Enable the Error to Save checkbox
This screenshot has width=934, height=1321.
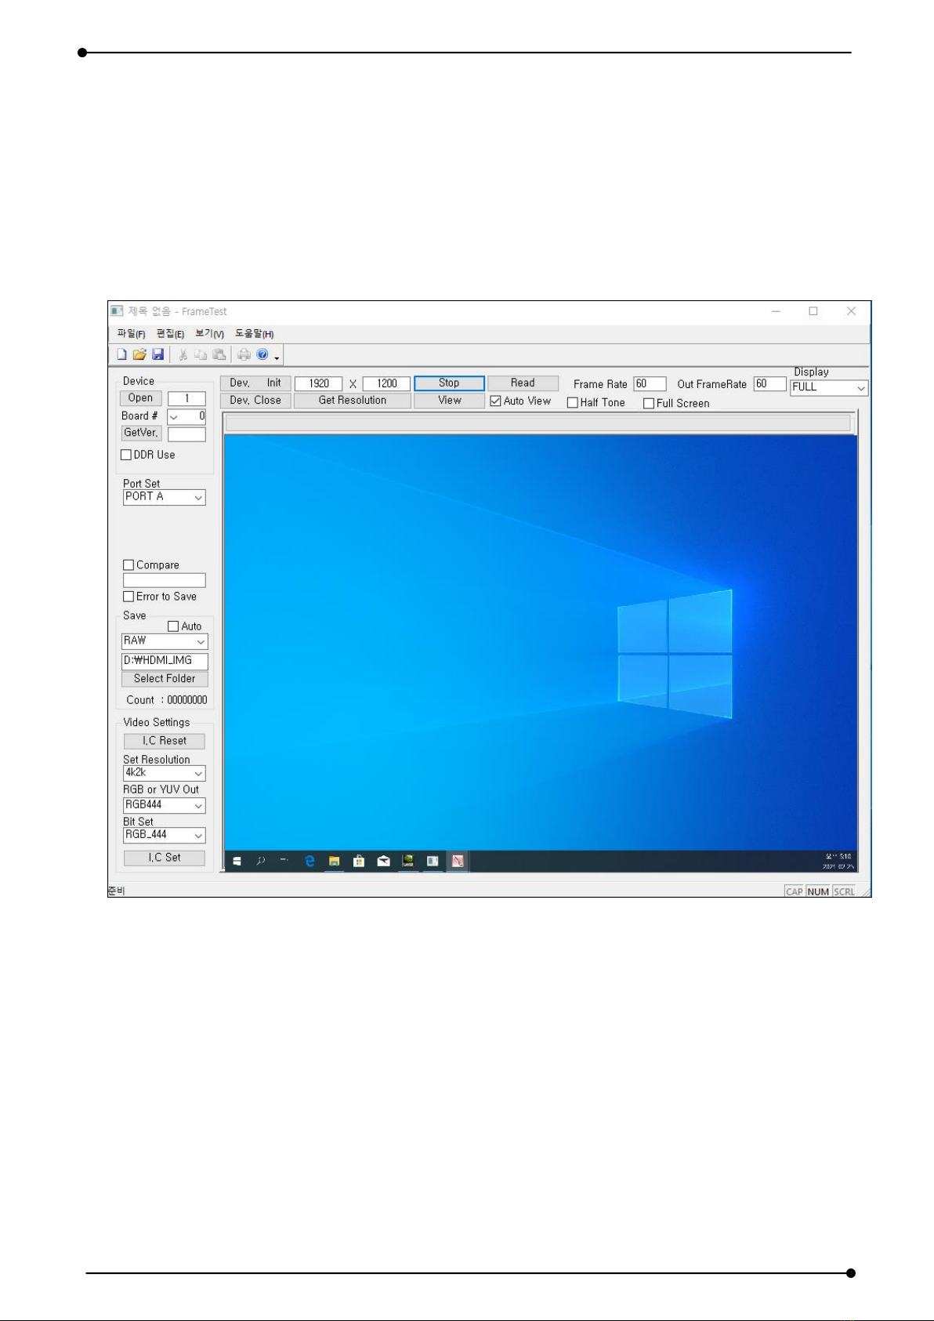[129, 597]
